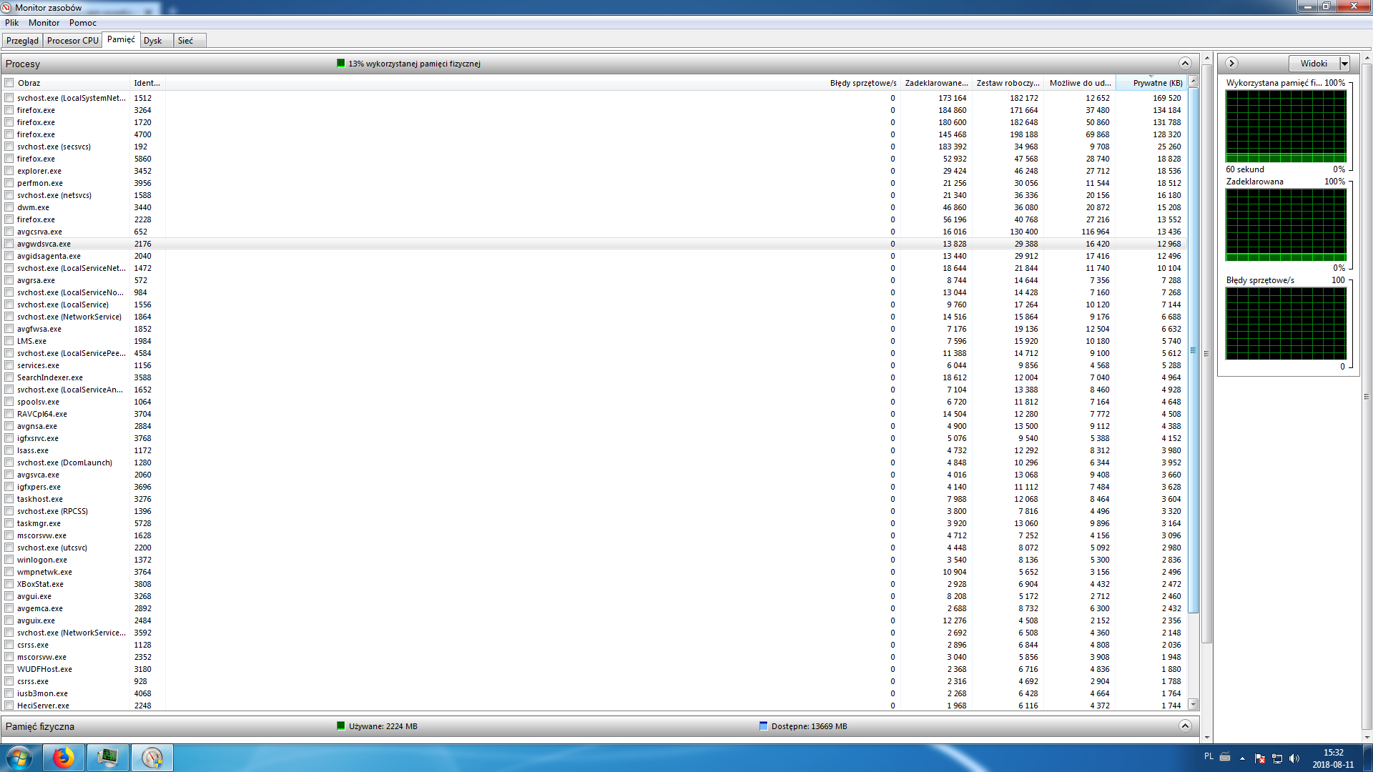
Task: Tick the spoolsv.exe checkbox
Action: tap(9, 402)
